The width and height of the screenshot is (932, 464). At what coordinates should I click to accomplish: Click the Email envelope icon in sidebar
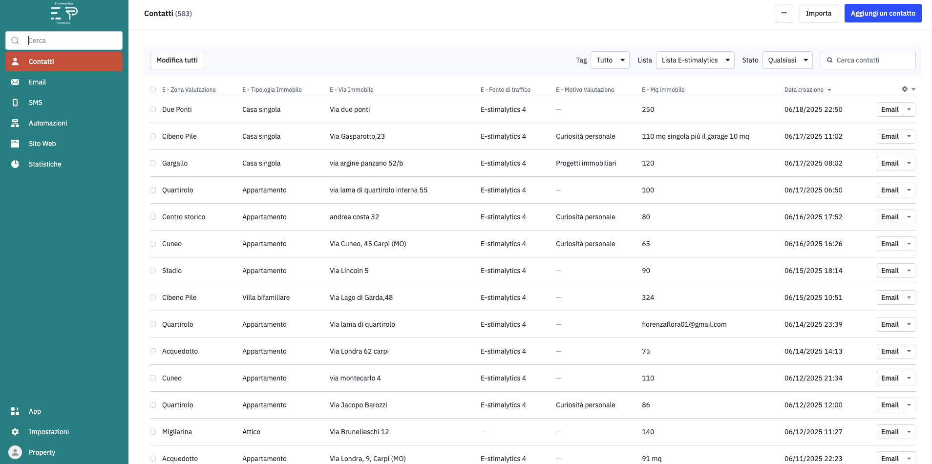pyautogui.click(x=15, y=82)
